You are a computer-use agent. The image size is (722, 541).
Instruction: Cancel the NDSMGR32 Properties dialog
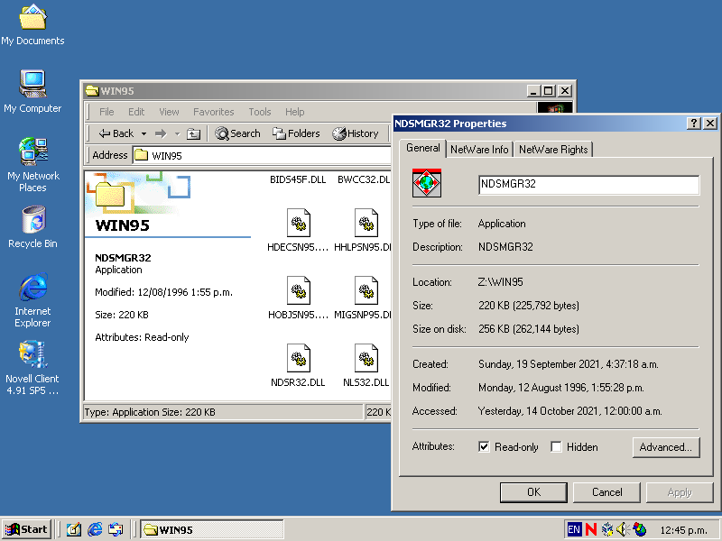[x=606, y=492]
